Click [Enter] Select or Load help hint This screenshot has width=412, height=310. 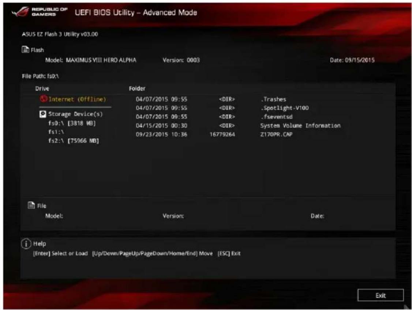[60, 253]
